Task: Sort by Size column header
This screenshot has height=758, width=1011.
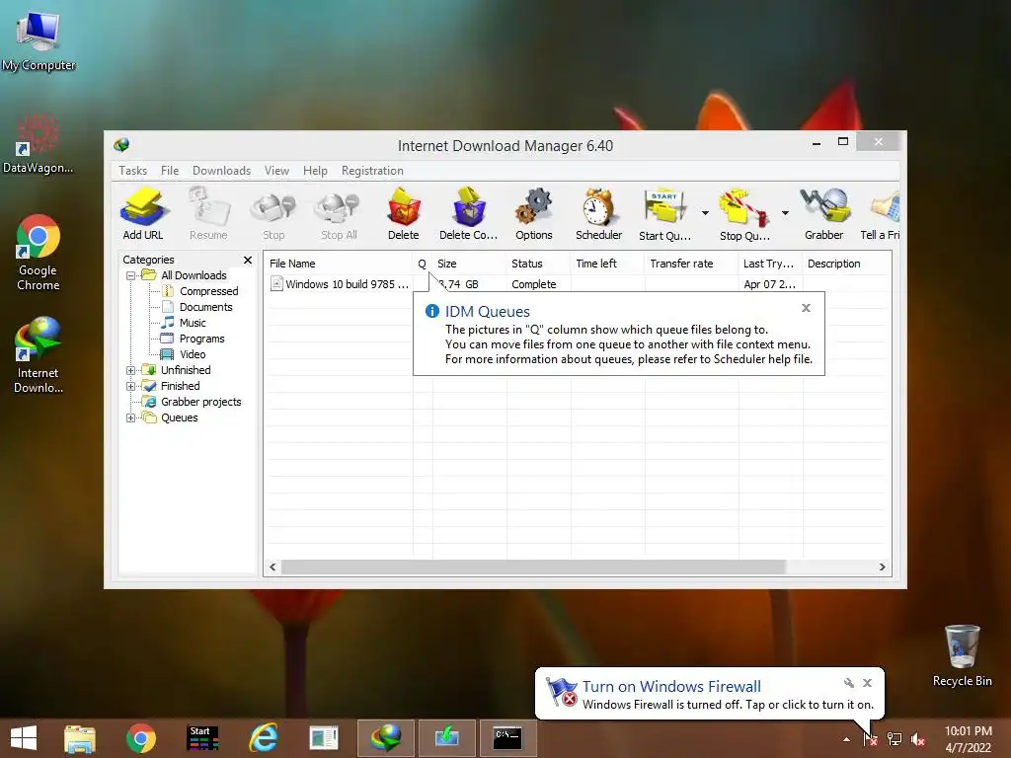Action: [x=469, y=264]
